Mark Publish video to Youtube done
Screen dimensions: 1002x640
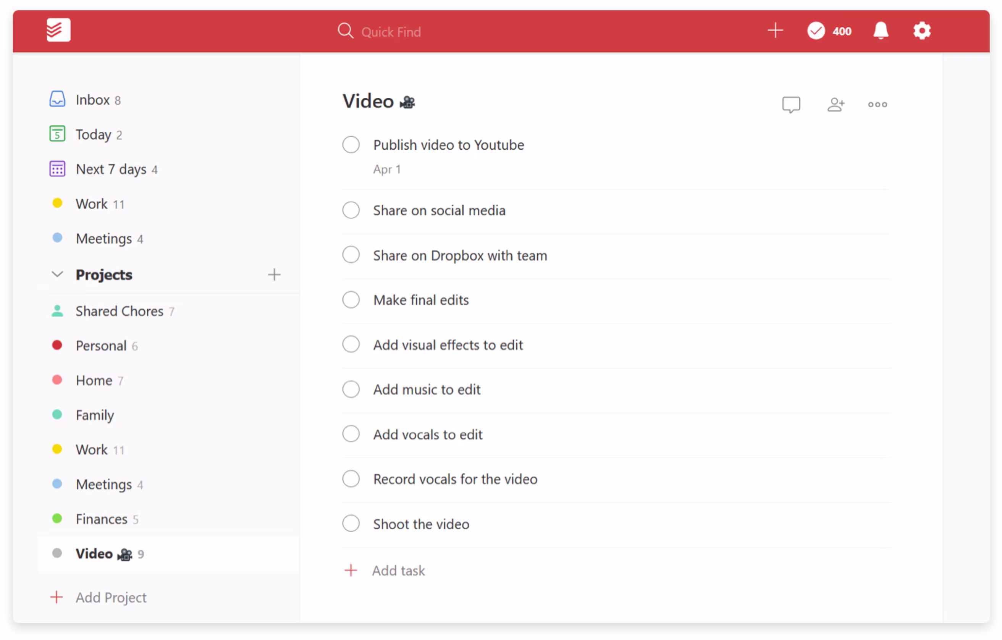351,144
